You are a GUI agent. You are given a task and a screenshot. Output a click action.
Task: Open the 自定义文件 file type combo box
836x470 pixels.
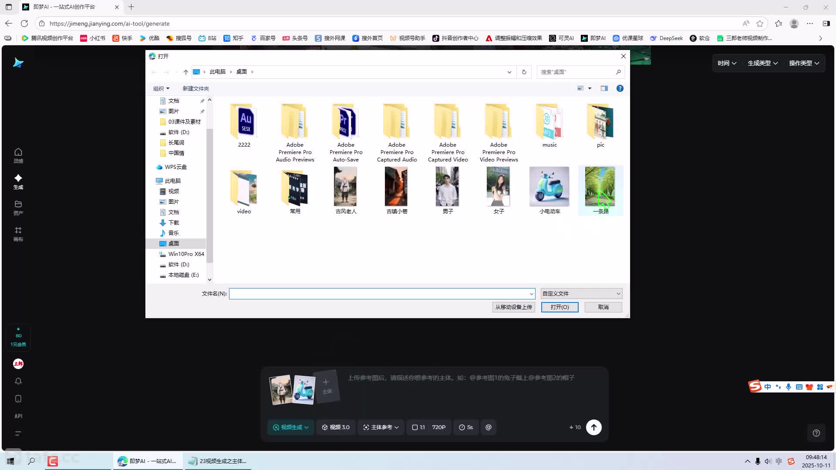point(581,294)
